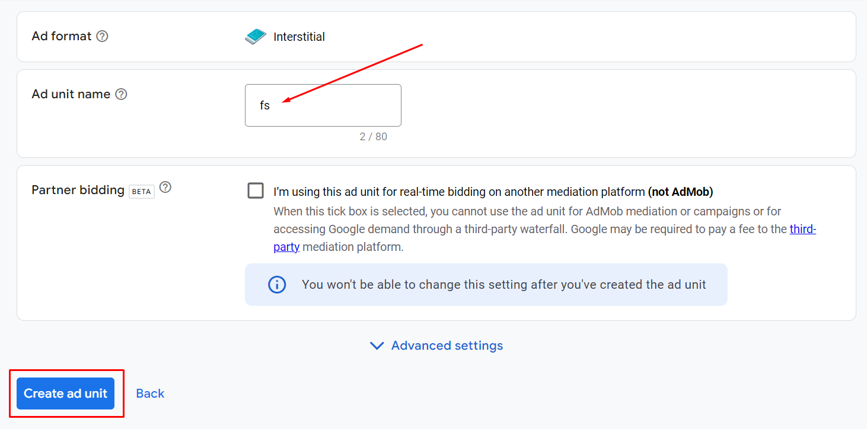Go back using the Back link

pos(150,393)
